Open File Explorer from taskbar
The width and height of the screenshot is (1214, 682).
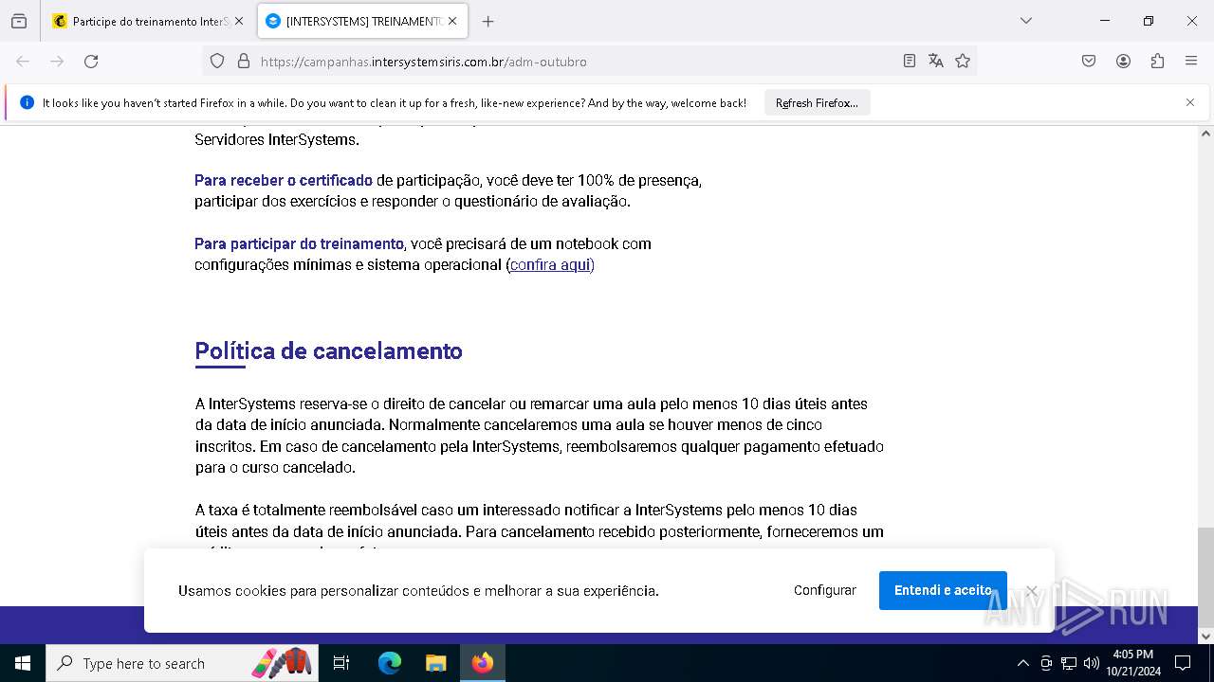click(x=435, y=663)
